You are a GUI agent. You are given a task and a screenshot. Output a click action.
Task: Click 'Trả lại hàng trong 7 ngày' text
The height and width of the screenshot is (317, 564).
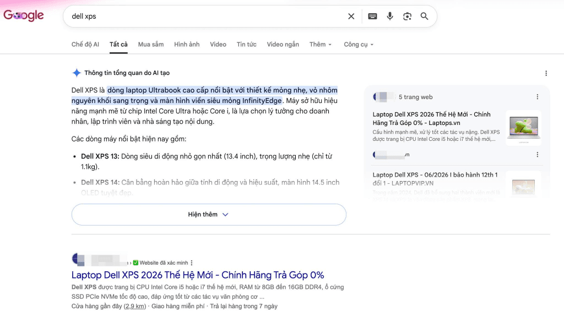243,306
